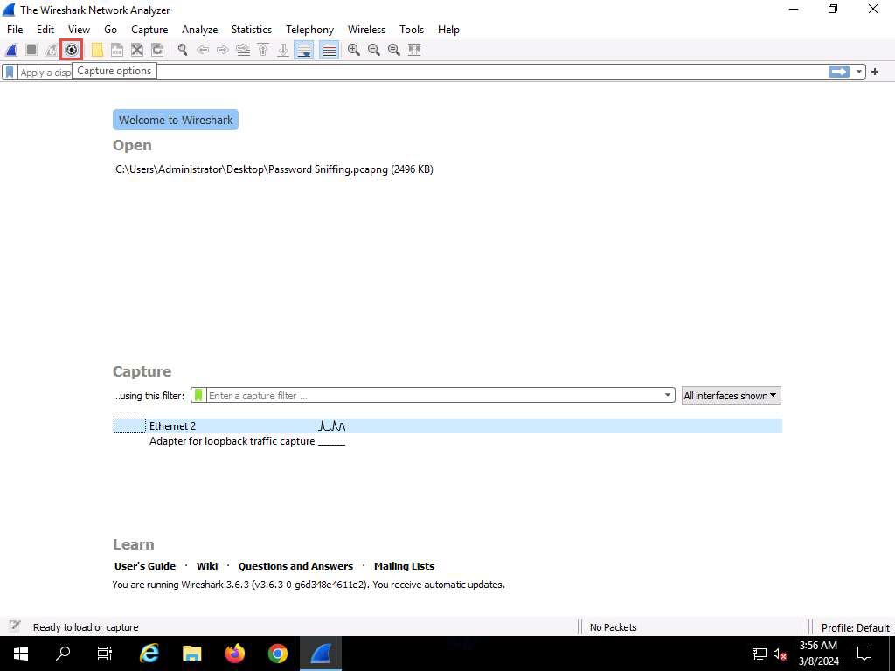Click the resize columns toolbar icon
This screenshot has height=671, width=895.
click(x=414, y=50)
